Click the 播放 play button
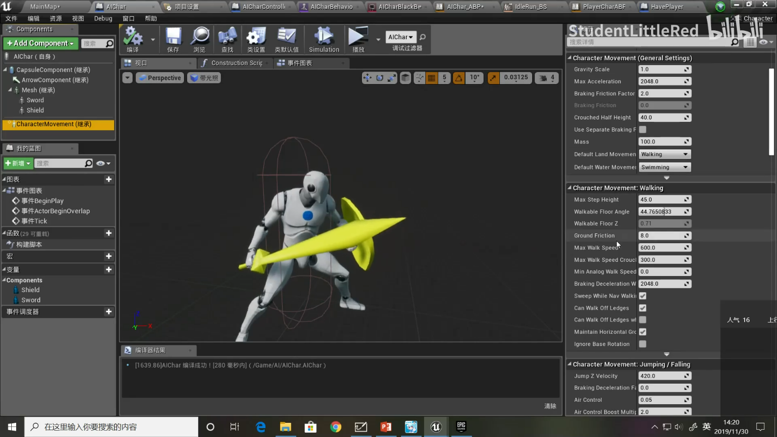Image resolution: width=777 pixels, height=437 pixels. pyautogui.click(x=358, y=40)
